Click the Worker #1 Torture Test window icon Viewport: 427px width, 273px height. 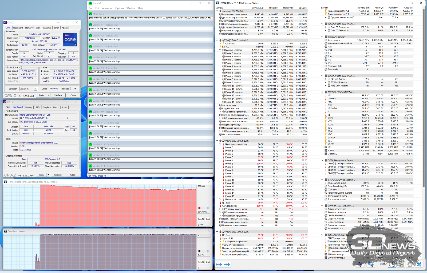tap(91, 25)
